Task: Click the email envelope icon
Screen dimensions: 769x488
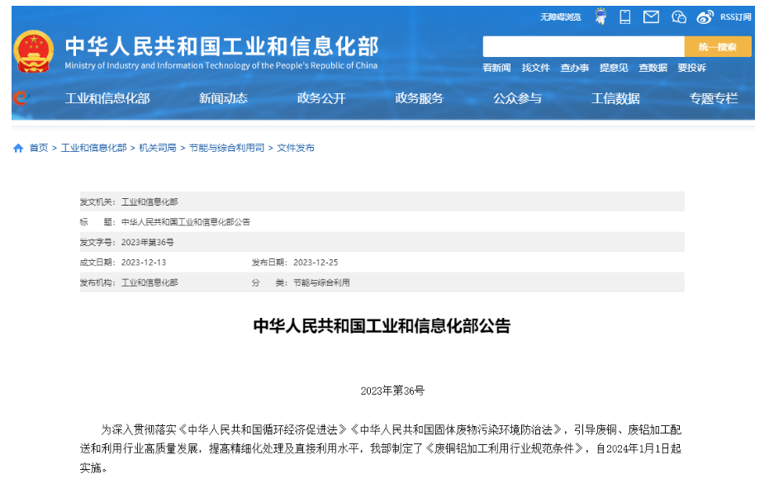Action: pos(651,17)
